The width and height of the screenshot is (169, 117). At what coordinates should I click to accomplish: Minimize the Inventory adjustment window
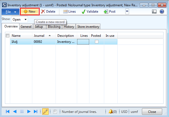(144, 5)
